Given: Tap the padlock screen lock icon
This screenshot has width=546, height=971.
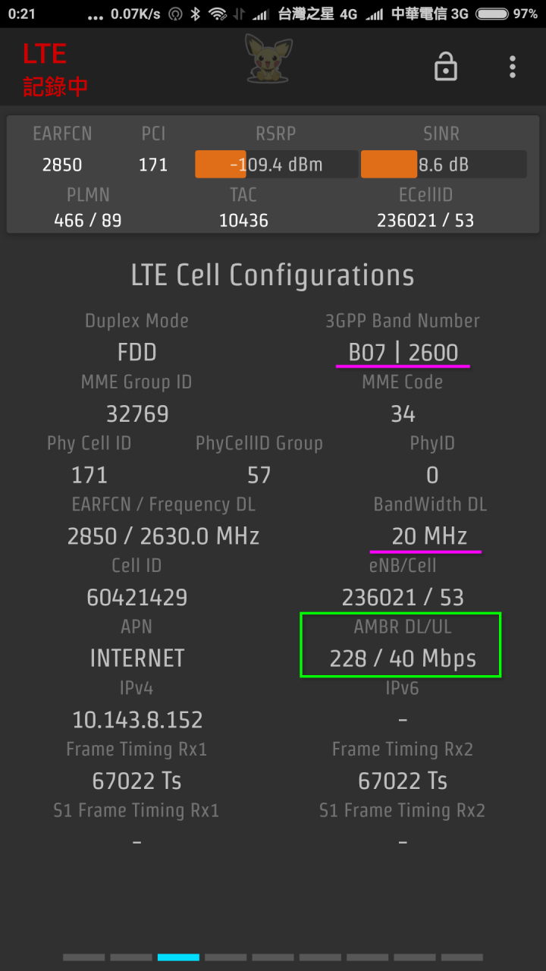Looking at the screenshot, I should (x=445, y=68).
